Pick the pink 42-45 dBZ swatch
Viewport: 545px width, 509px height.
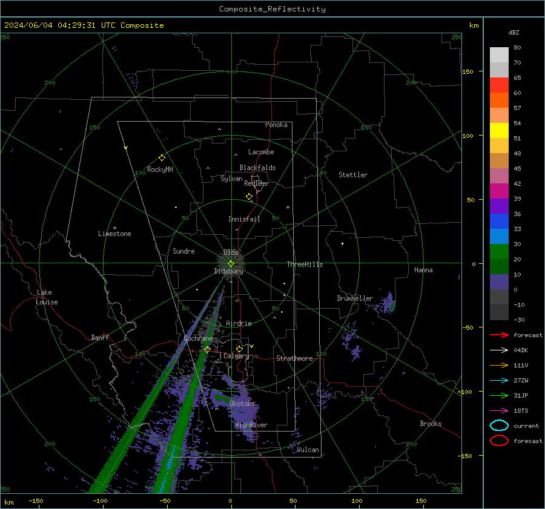tap(499, 176)
